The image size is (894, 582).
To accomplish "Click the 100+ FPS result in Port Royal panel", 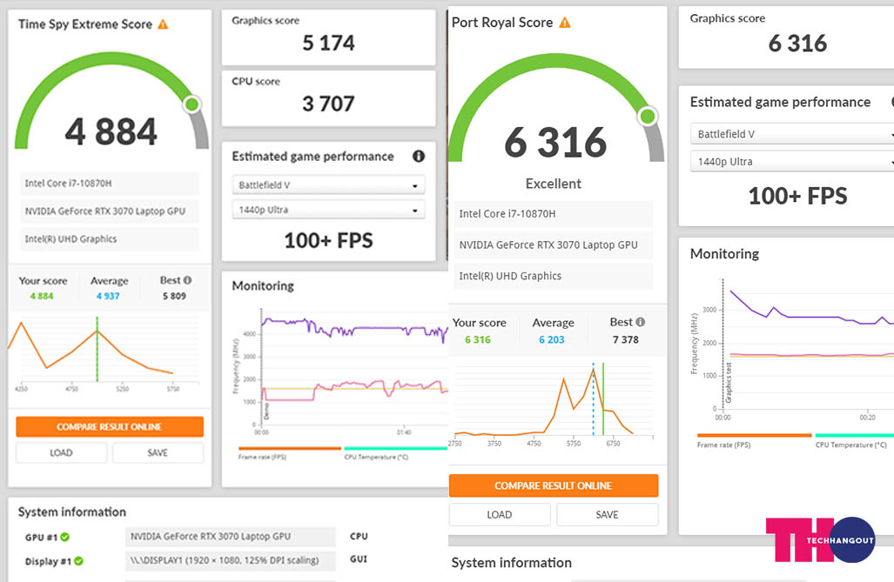I will [797, 196].
